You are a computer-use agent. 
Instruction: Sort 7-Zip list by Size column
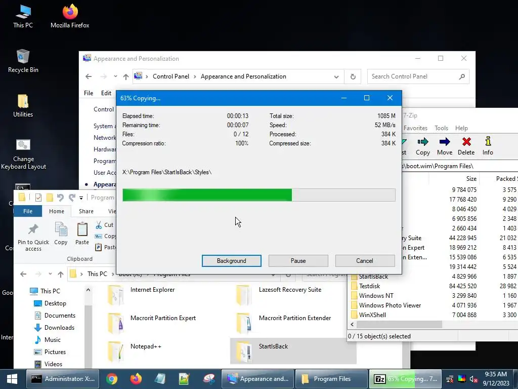(x=471, y=179)
